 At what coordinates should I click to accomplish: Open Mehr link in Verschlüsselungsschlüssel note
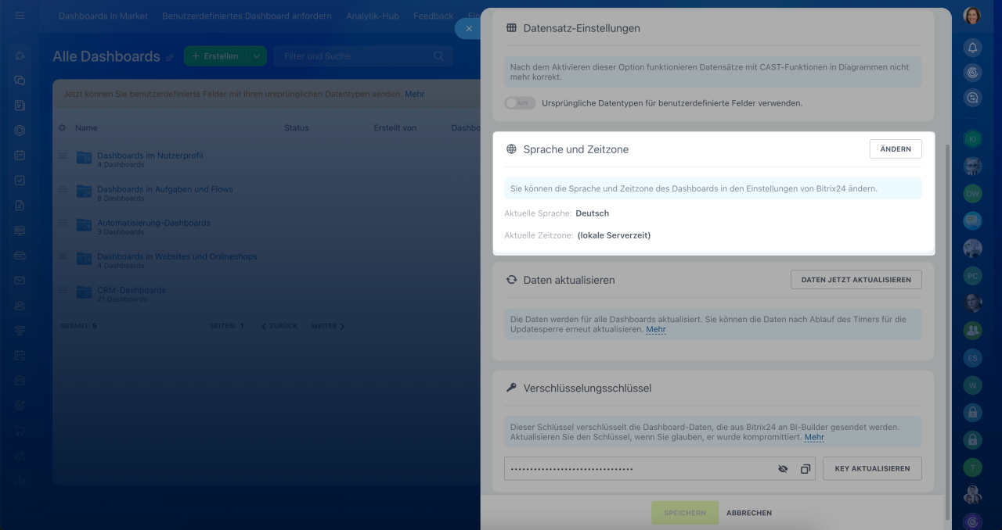pyautogui.click(x=814, y=438)
